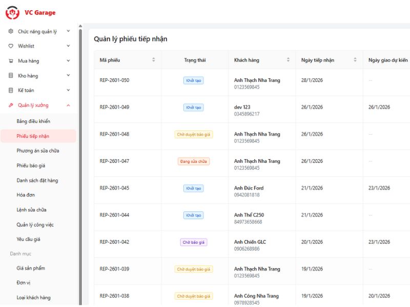This screenshot has height=307, width=410.
Task: Collapse the Quản lý xưởng section chevron
Action: [x=68, y=105]
